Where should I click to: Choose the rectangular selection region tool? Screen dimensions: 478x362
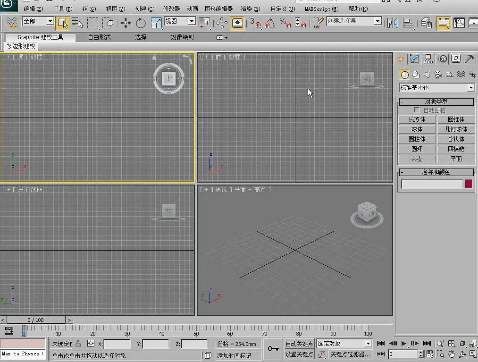point(92,23)
